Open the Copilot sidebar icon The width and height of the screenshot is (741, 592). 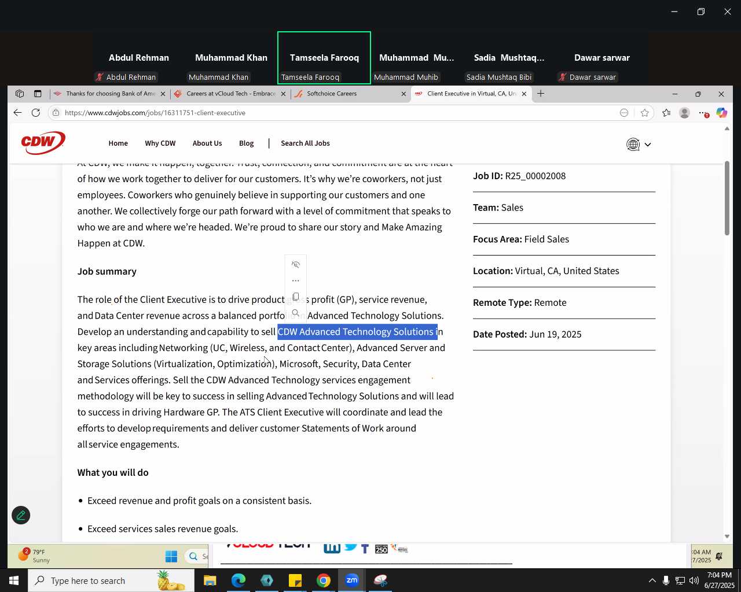point(721,113)
